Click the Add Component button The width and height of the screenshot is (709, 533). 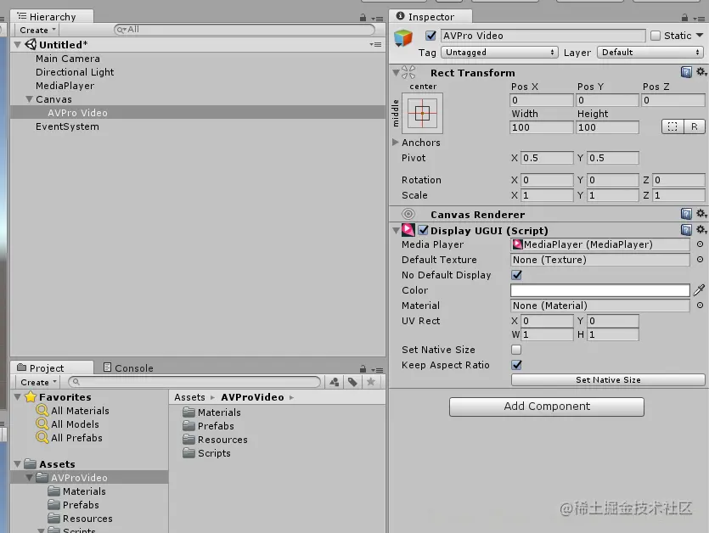tap(547, 407)
